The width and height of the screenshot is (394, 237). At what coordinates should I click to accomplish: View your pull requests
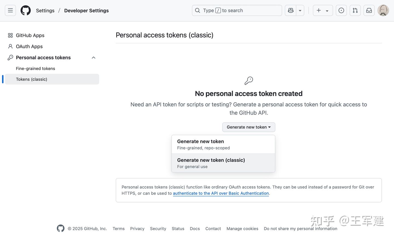pos(355,10)
